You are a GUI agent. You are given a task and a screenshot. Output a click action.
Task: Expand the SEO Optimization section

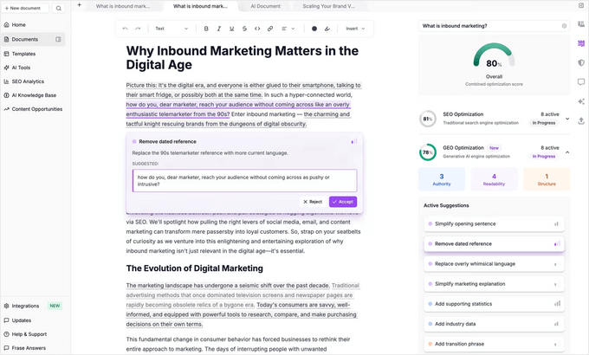coord(567,118)
